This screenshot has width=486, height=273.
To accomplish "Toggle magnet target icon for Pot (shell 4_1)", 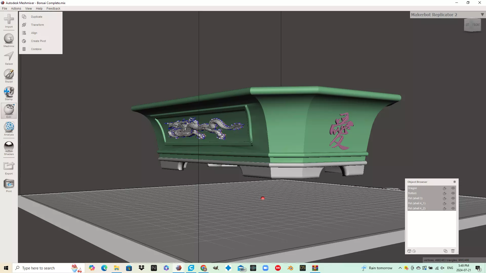I will 444,203.
